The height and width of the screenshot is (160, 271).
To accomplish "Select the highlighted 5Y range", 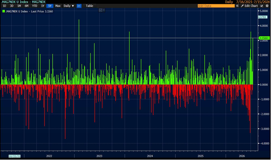I will click(x=50, y=6).
